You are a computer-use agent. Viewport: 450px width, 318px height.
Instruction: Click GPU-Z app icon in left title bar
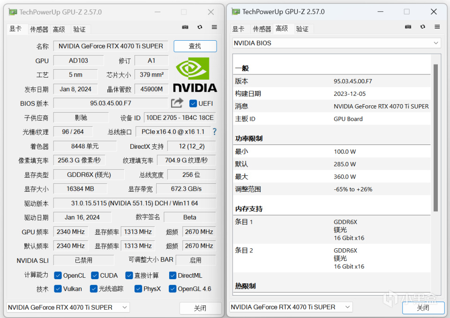(13, 12)
